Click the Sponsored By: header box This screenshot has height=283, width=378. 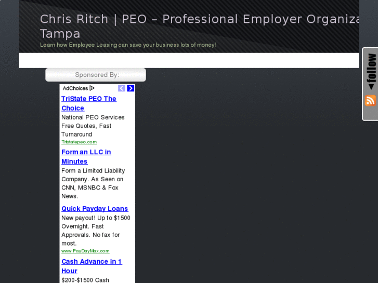tap(96, 75)
